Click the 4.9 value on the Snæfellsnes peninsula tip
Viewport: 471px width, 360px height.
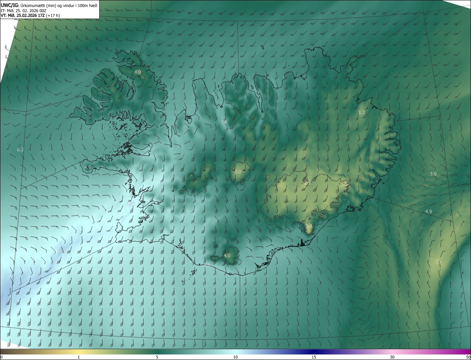point(88,167)
